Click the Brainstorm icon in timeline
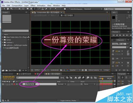133x103 pixels. coord(88,78)
